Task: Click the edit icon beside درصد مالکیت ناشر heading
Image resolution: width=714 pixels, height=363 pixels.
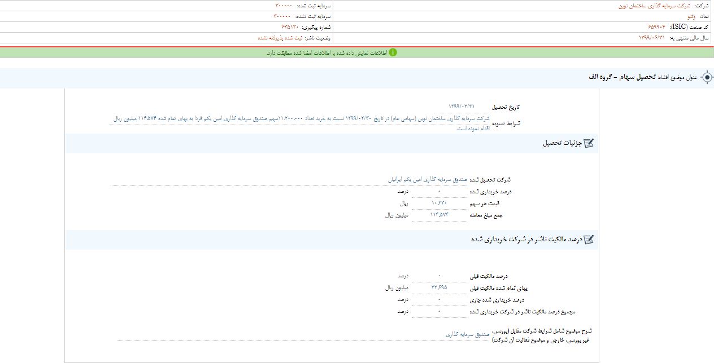Action: point(589,240)
